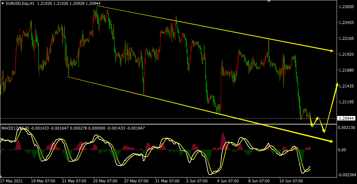Click the 21 May 07:00 time label
This screenshot has width=357, height=184.
click(x=74, y=181)
